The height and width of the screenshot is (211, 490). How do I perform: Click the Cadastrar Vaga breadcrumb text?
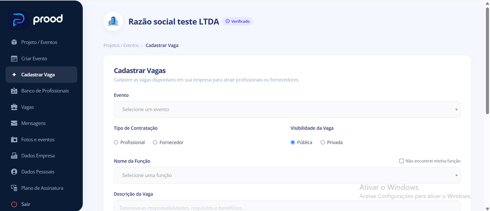[162, 45]
